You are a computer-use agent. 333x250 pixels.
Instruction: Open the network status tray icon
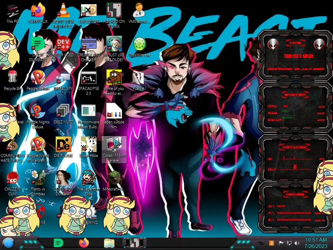(289, 243)
